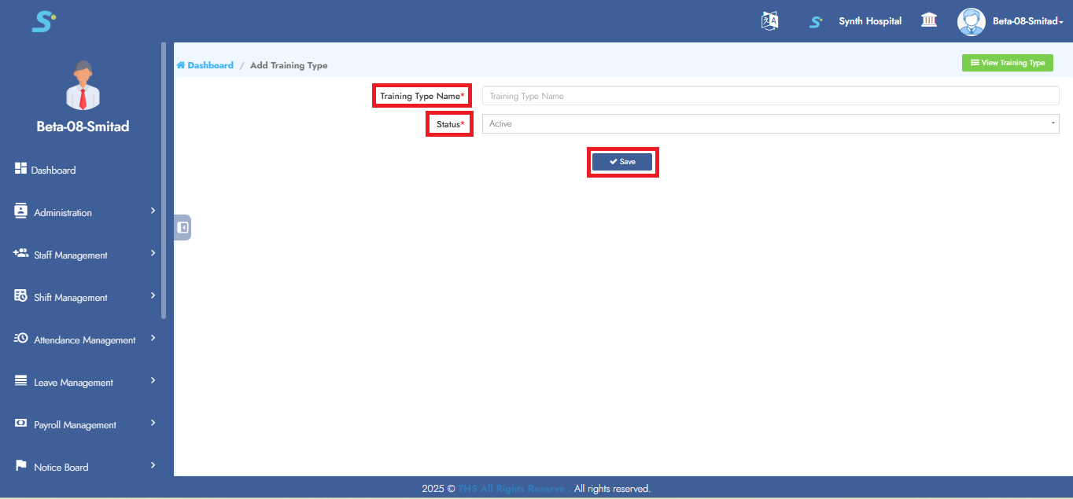Click the Payroll Management money icon
The width and height of the screenshot is (1073, 499).
[21, 424]
